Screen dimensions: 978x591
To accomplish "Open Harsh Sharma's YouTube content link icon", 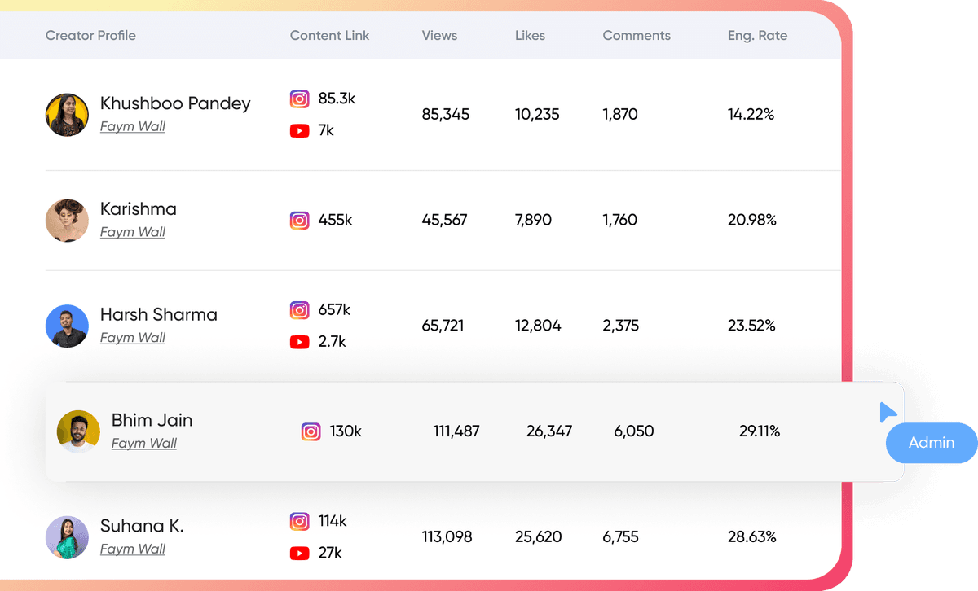I will (300, 342).
